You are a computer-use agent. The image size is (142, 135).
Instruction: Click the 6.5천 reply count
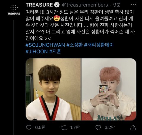click(x=40, y=128)
